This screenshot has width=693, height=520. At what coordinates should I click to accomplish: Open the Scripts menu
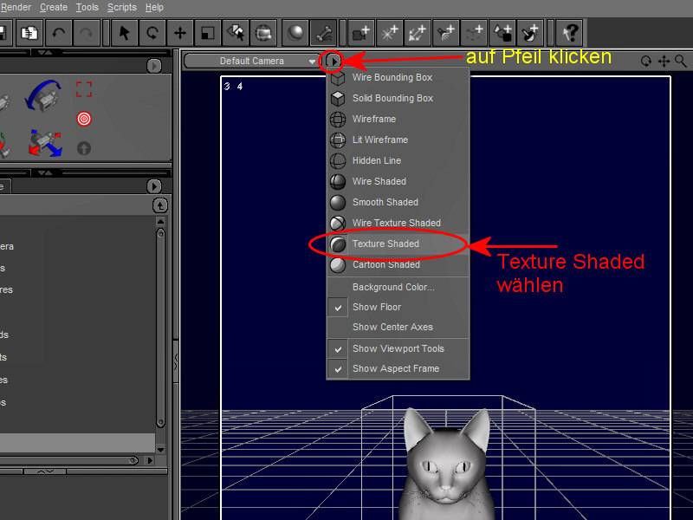pos(122,7)
